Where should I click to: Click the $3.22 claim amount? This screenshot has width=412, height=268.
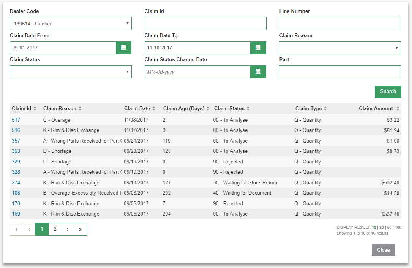click(393, 120)
